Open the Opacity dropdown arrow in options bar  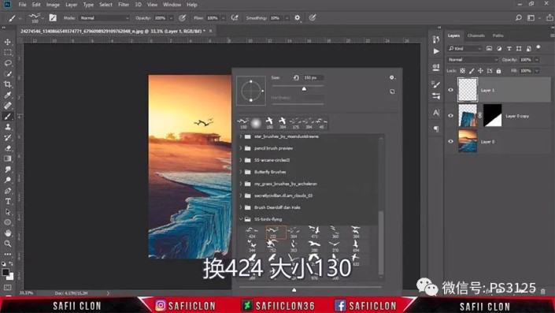pos(172,17)
